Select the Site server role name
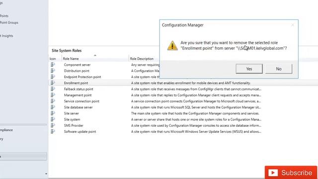The height and width of the screenshot is (179, 318). (72, 113)
